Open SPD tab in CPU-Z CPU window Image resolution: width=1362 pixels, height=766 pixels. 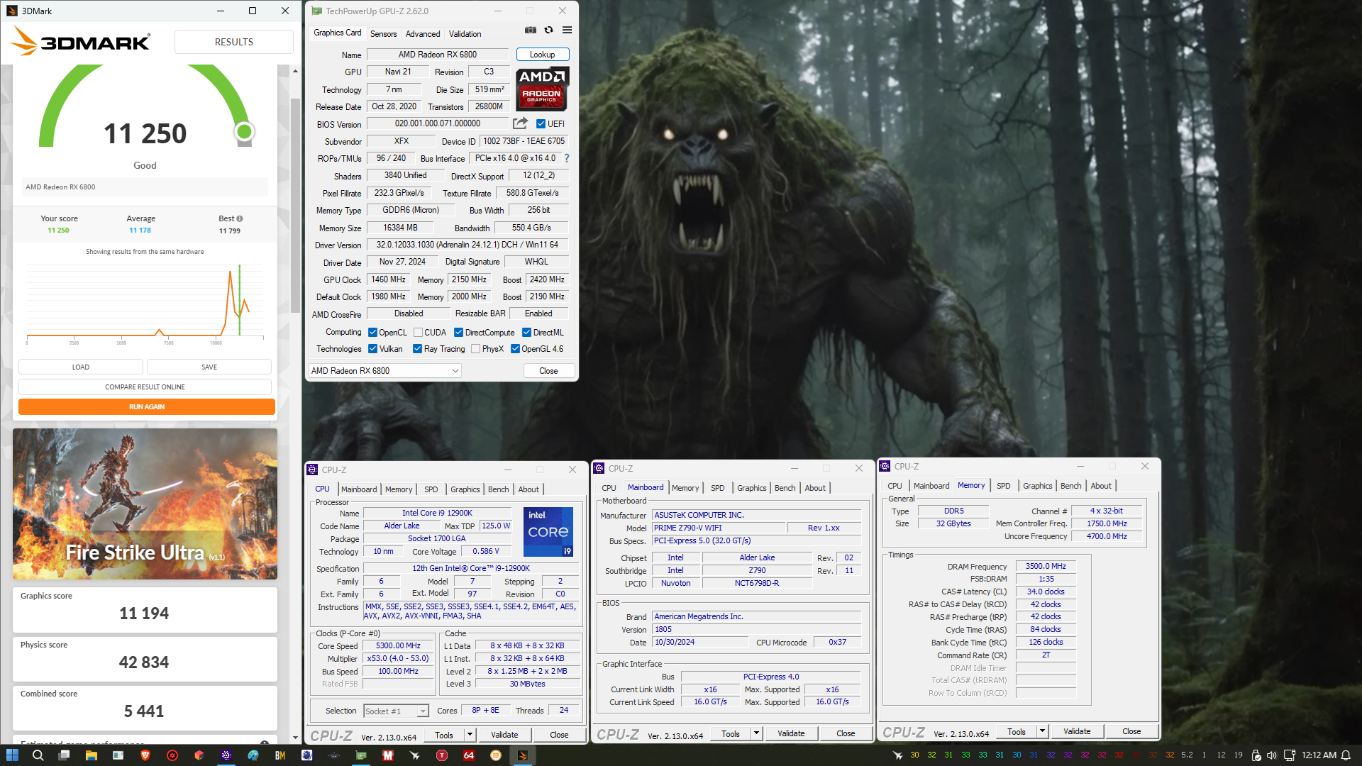tap(431, 489)
